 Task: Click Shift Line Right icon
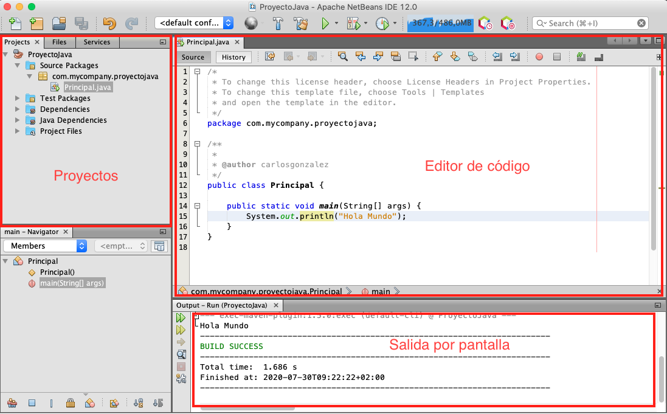(515, 57)
